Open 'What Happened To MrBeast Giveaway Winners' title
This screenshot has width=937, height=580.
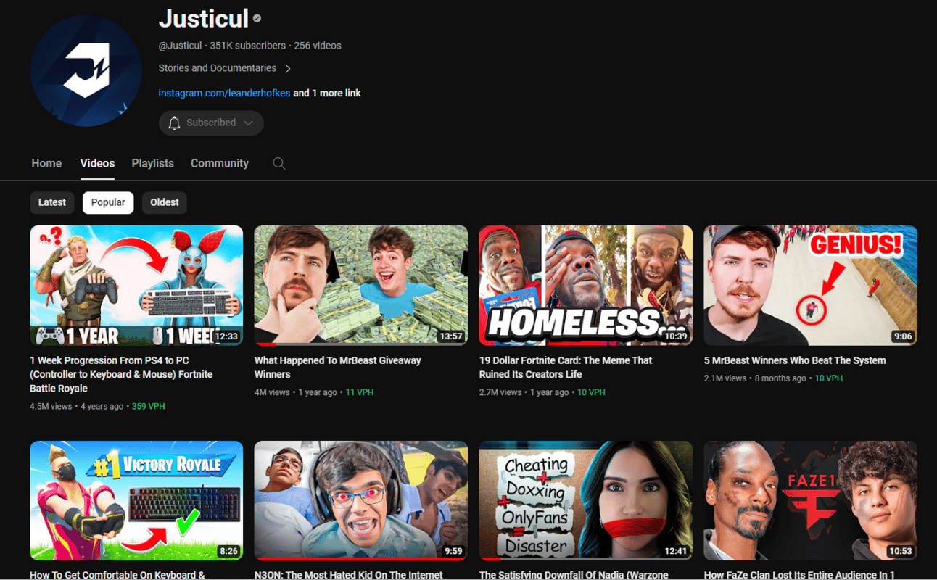click(337, 367)
